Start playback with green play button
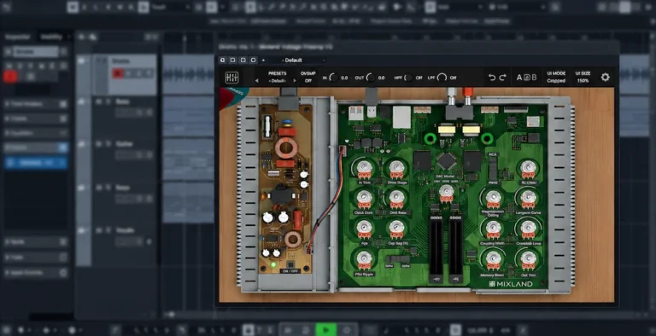 326,330
